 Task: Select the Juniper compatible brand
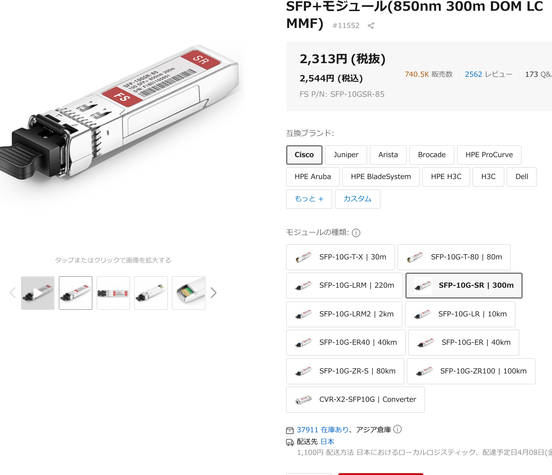[x=345, y=155]
